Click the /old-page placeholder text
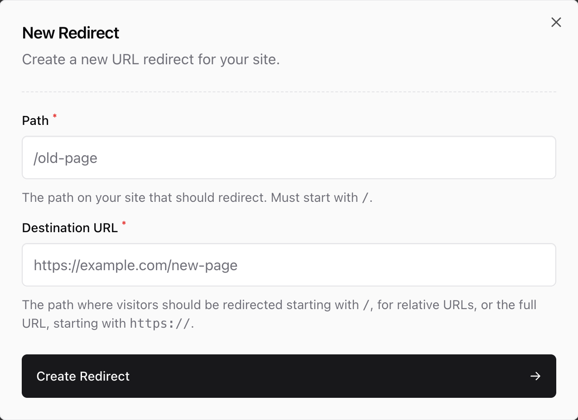Image resolution: width=578 pixels, height=420 pixels. click(x=65, y=157)
